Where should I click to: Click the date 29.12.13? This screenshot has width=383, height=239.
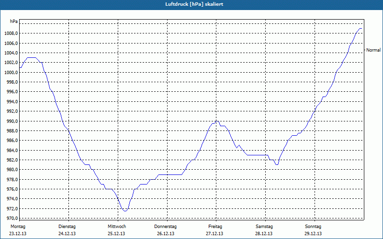(x=313, y=234)
